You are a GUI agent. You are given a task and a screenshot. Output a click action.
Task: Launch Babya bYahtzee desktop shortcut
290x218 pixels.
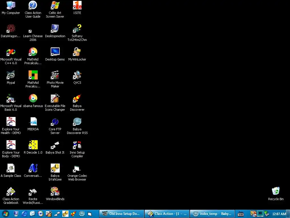pyautogui.click(x=55, y=172)
